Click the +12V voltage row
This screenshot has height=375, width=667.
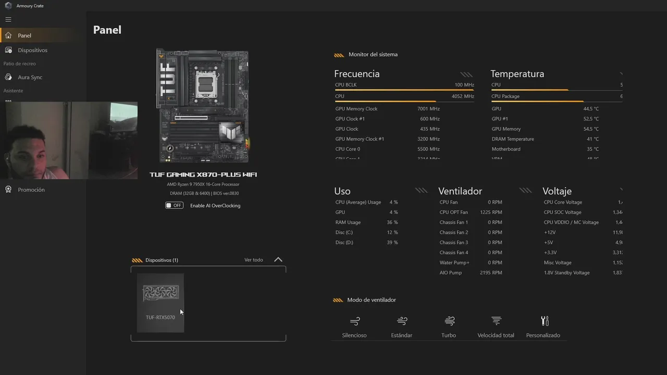[583, 232]
